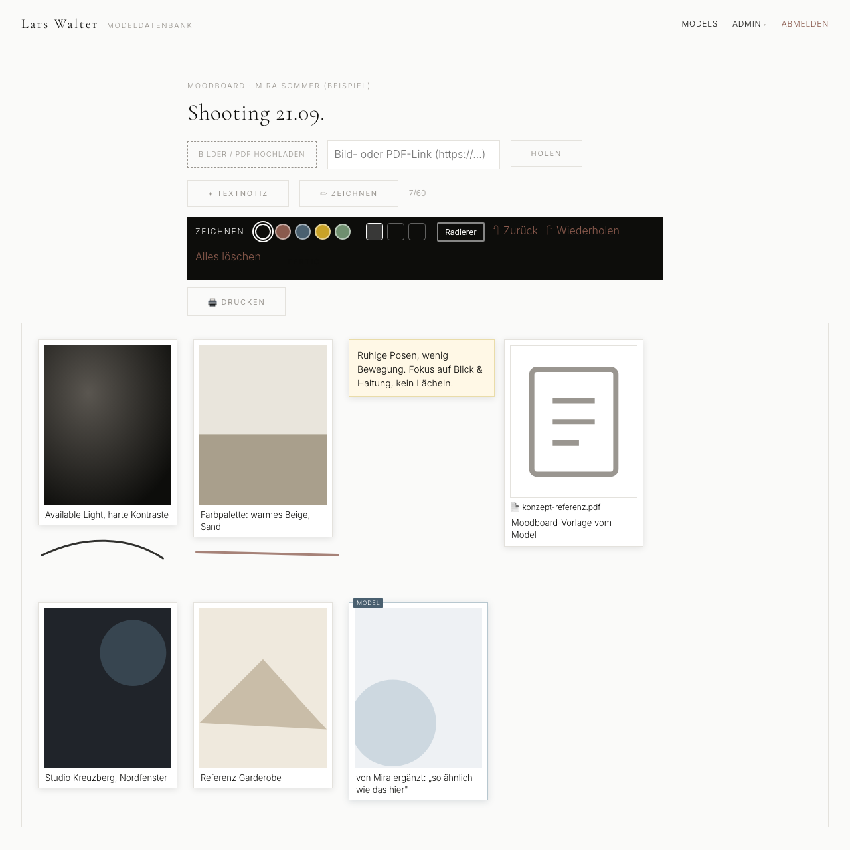The image size is (850, 850).
Task: Choose the middle stroke width box
Action: point(396,232)
